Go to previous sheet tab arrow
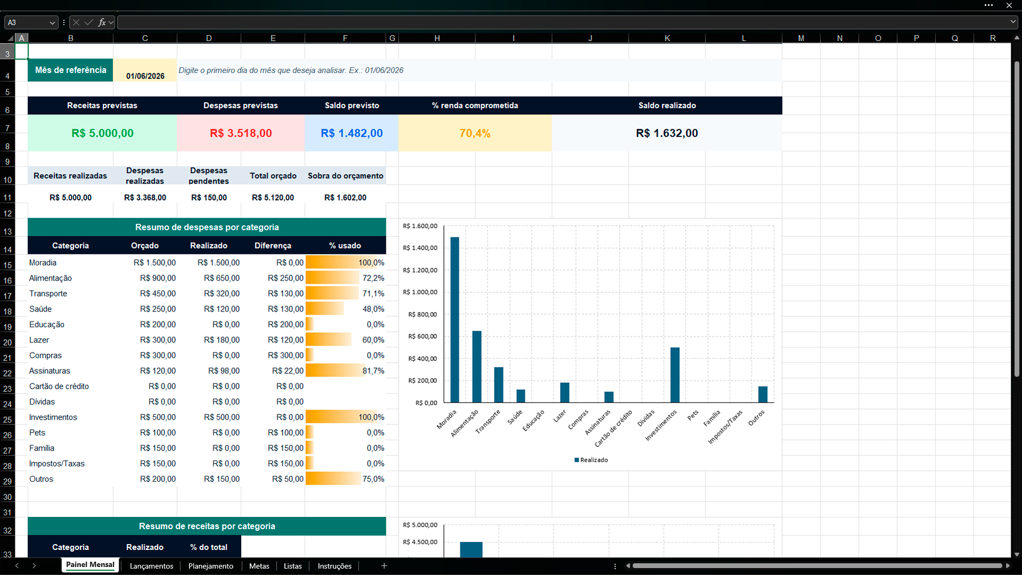Viewport: 1022px width, 575px height. click(x=17, y=566)
